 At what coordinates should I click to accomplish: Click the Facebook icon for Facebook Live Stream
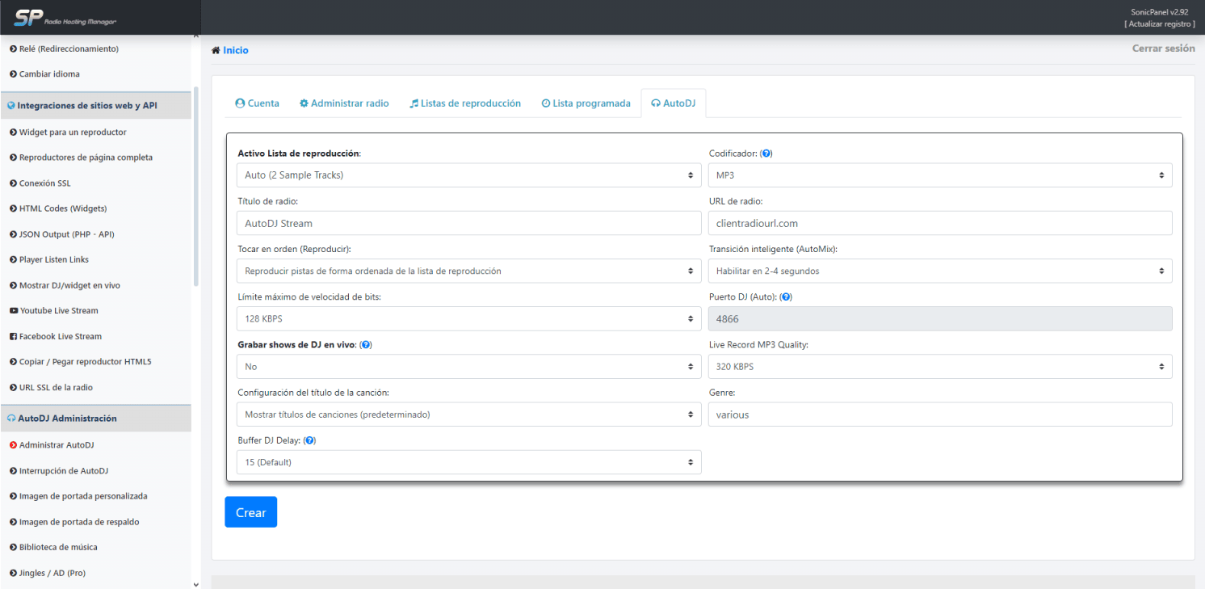pyautogui.click(x=13, y=337)
